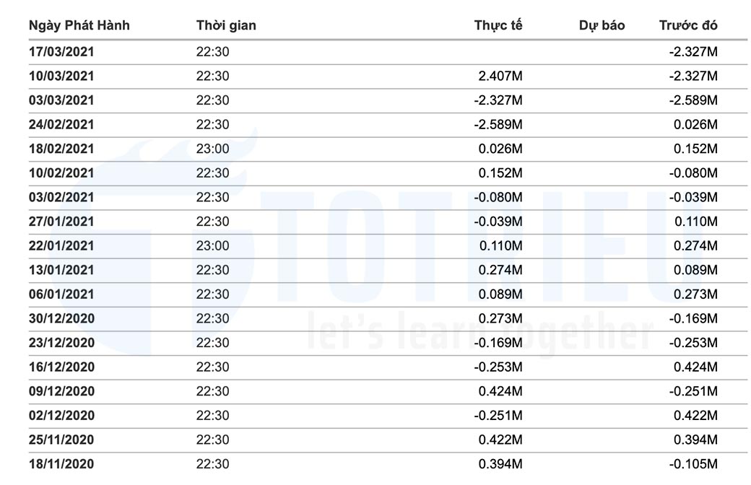Click the 18/02/2021 date cell
The height and width of the screenshot is (485, 751).
pyautogui.click(x=61, y=149)
